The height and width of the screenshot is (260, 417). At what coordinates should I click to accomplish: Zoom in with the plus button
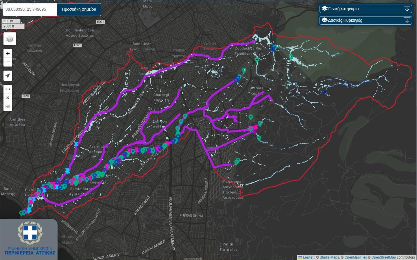coord(8,54)
